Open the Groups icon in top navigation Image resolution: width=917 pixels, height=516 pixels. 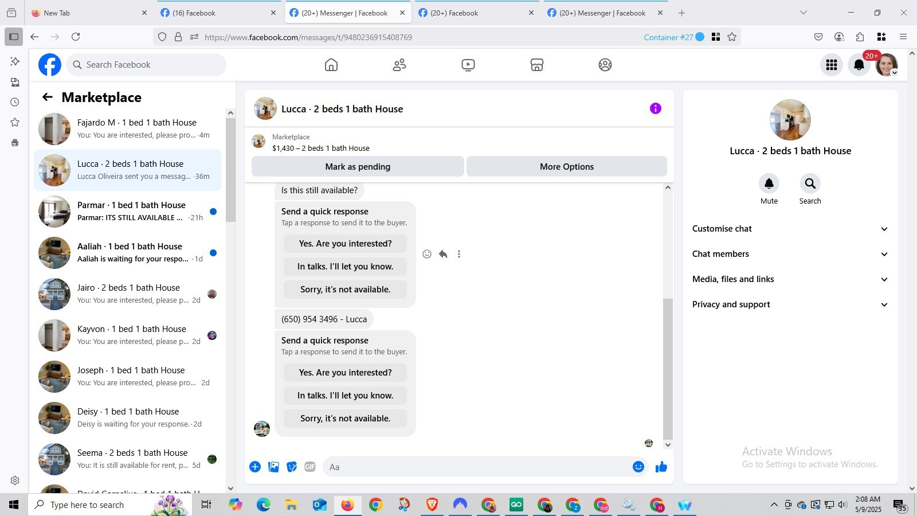(x=605, y=65)
